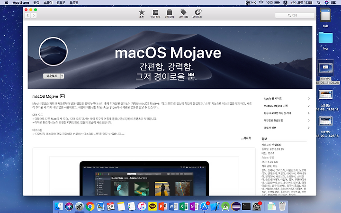This screenshot has height=213, width=341.
Task: Click the App Store Dock icon with badge
Action: 205,206
